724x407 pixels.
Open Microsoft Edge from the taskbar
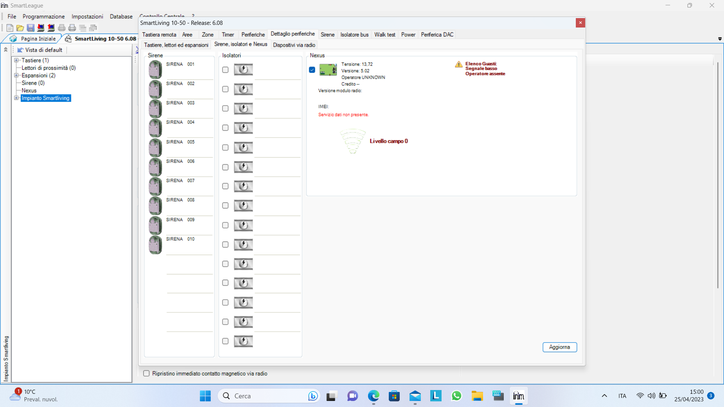373,396
